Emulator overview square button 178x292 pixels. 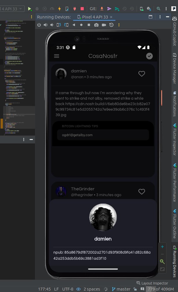coord(89,25)
